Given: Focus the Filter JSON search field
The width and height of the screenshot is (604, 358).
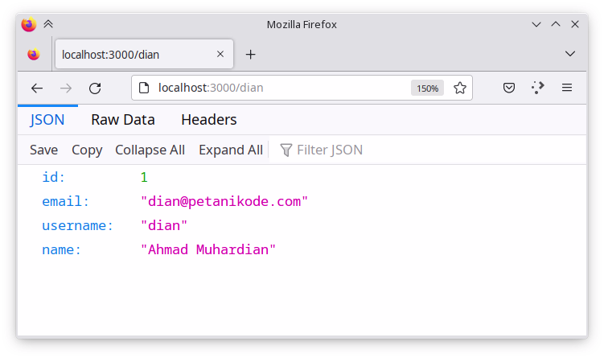Looking at the screenshot, I should [330, 150].
